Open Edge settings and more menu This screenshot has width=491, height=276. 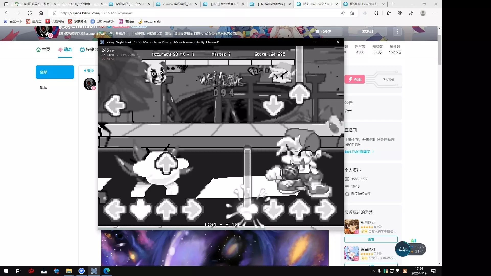click(x=435, y=13)
